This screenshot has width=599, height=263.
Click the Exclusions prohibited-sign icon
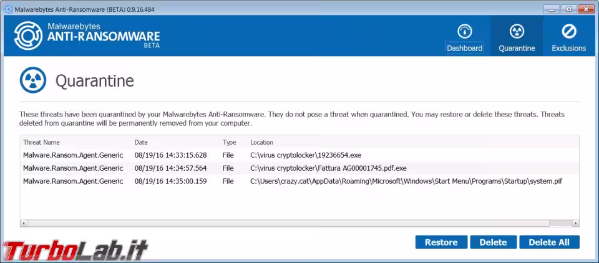[x=569, y=31]
